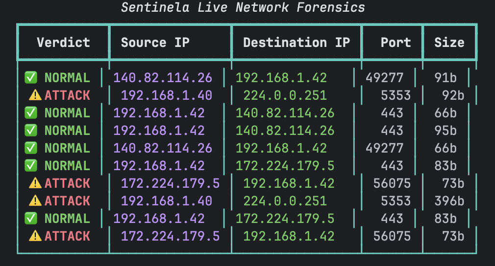The height and width of the screenshot is (266, 495).
Task: Select the Source IP column header
Action: click(x=155, y=43)
